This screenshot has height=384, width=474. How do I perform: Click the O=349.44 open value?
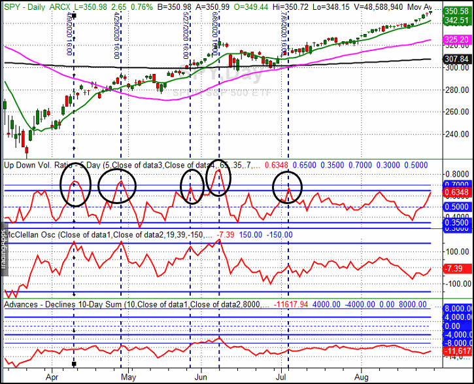click(250, 7)
